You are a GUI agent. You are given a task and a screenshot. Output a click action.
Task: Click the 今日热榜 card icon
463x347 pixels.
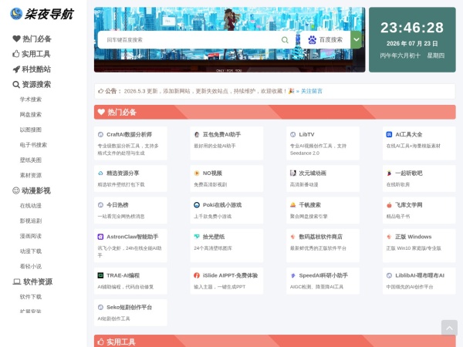[x=100, y=205]
